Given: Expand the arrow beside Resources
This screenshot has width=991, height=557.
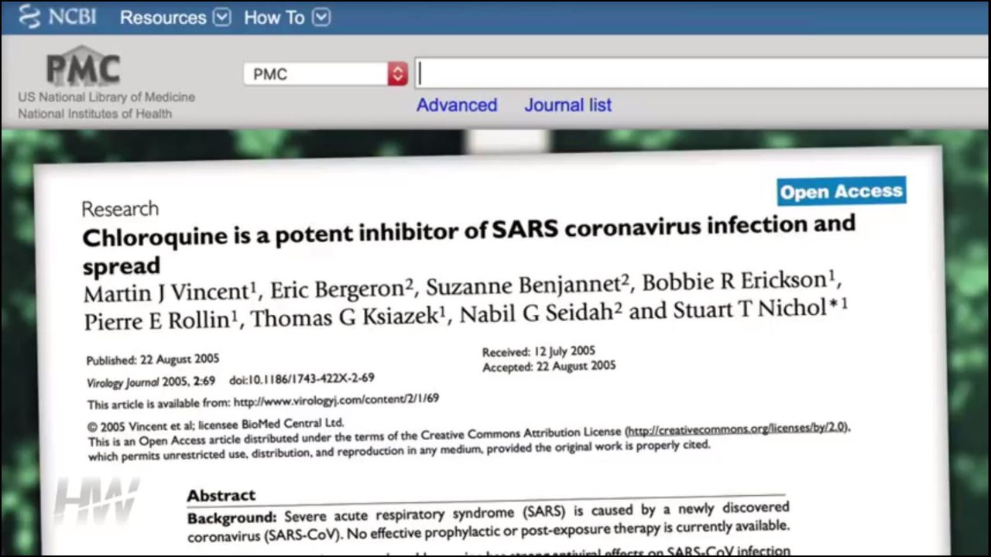Looking at the screenshot, I should point(221,17).
